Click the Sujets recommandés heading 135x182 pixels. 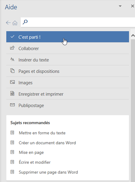(x=30, y=123)
